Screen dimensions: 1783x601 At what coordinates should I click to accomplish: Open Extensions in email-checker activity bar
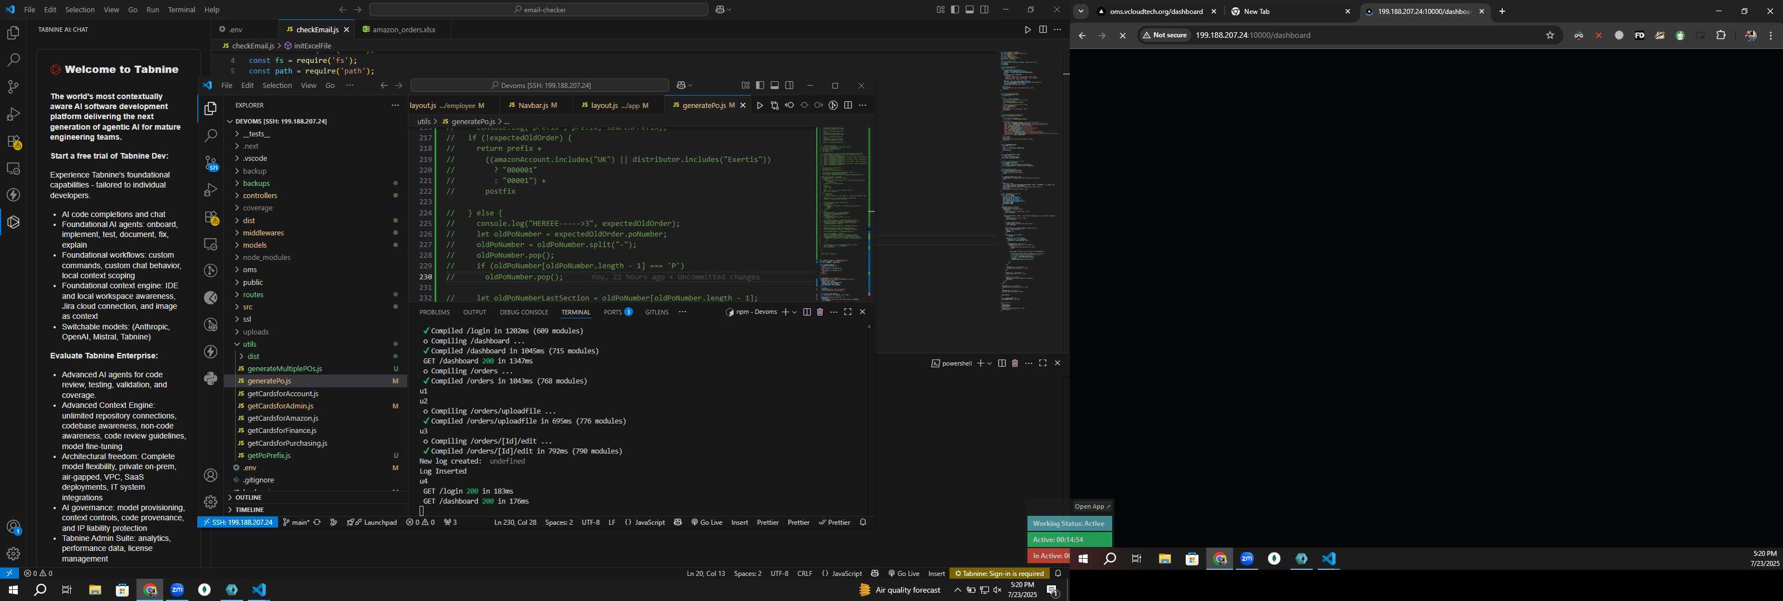pyautogui.click(x=13, y=142)
